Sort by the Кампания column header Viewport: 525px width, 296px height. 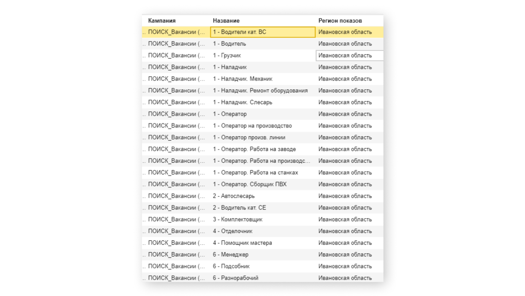[162, 20]
